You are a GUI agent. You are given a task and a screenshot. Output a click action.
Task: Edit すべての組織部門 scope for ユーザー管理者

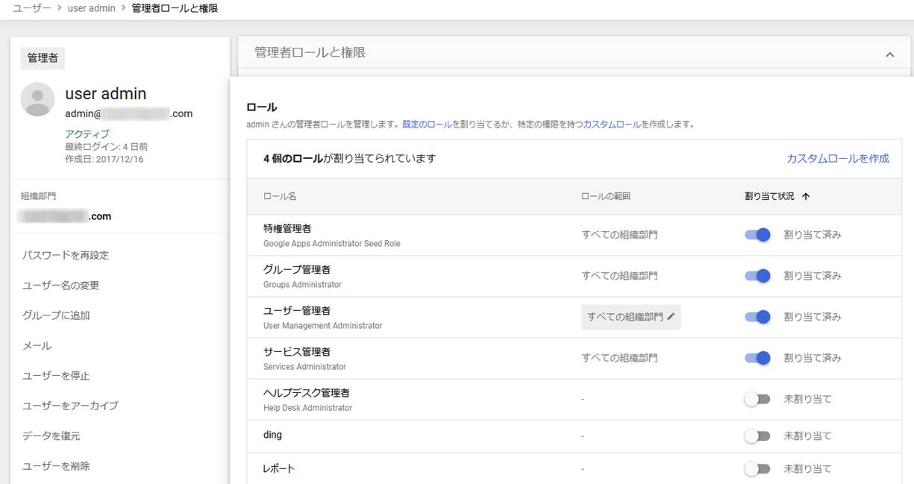631,317
